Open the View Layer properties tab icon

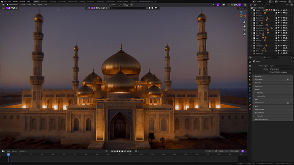250,73
